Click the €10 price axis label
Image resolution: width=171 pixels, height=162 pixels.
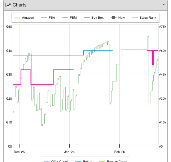coord(9,122)
